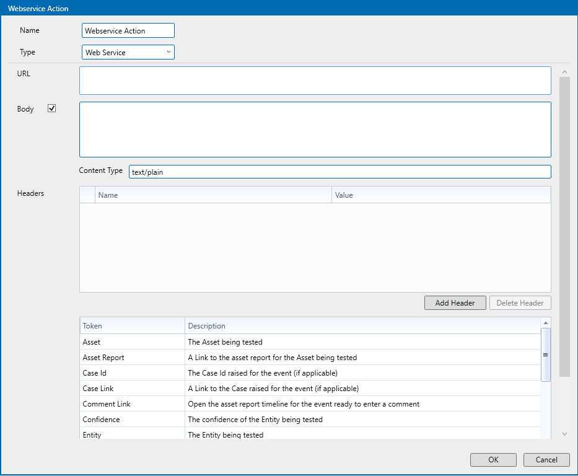Sort Headers grid by Name column
Image resolution: width=578 pixels, height=476 pixels.
[x=213, y=195]
